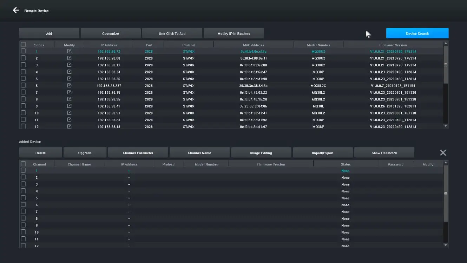This screenshot has height=263, width=467.
Task: Click the search results scrollbar down arrow
Action: pos(446,126)
